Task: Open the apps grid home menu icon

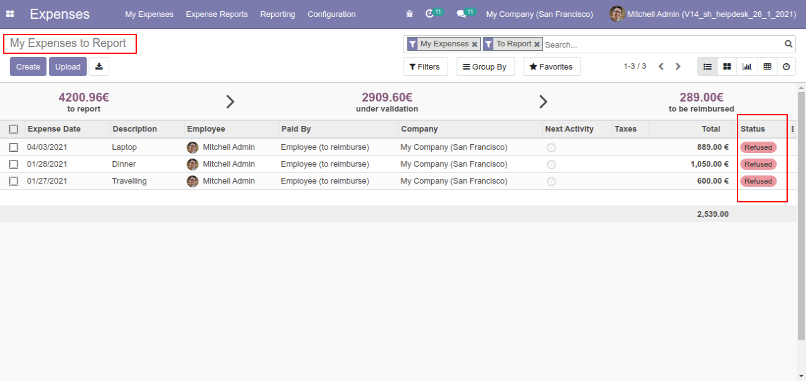Action: (x=10, y=14)
